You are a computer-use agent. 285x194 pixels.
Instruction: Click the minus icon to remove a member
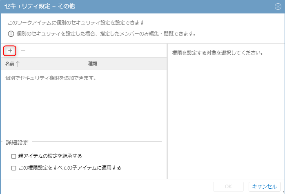click(x=23, y=51)
